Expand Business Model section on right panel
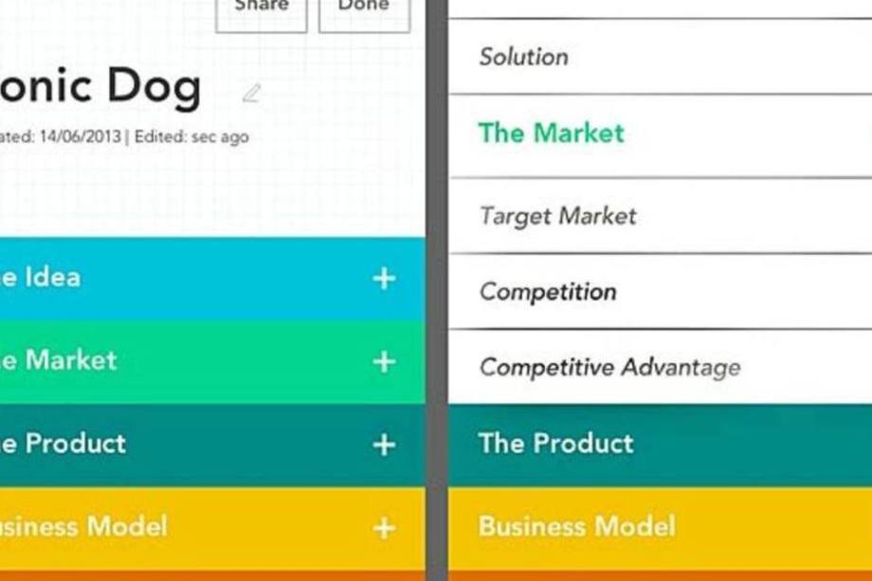The height and width of the screenshot is (581, 872). pos(660,528)
